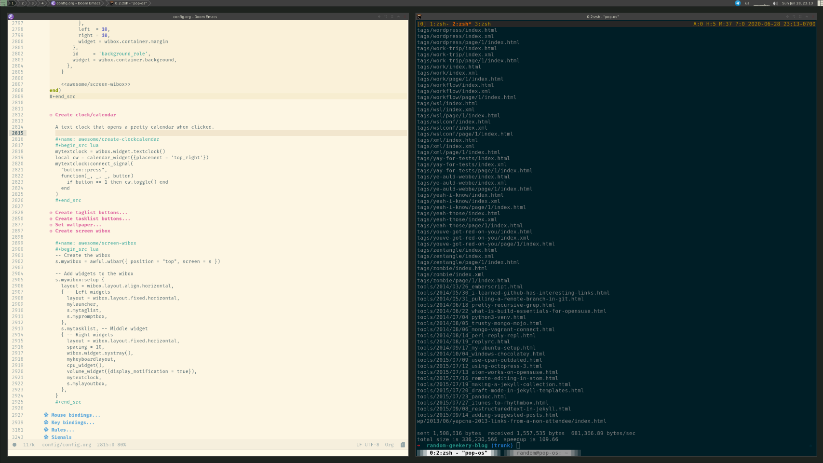Click '#+name: awesome/screen-wibox' line

tap(95, 243)
